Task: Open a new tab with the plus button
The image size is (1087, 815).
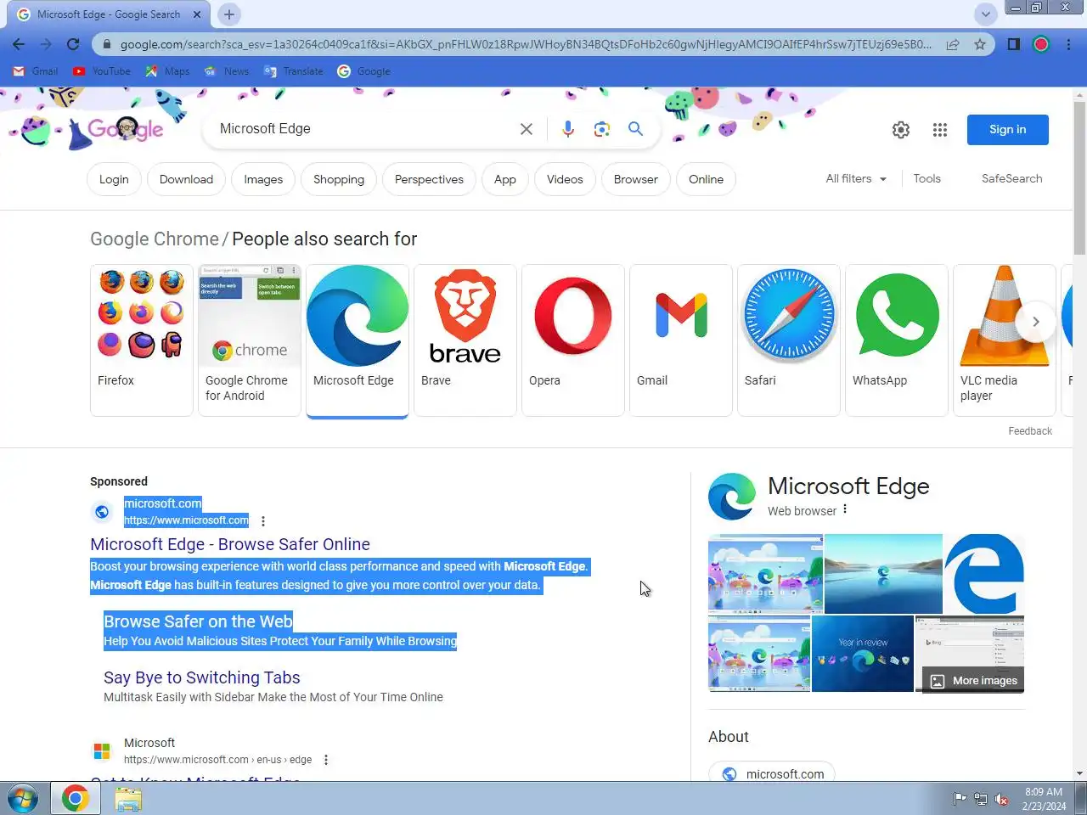Action: tap(229, 14)
